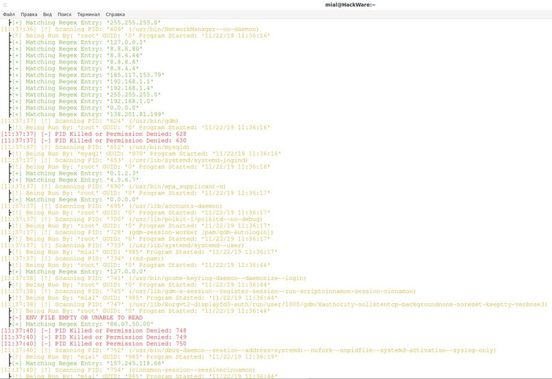Click the line scanning PID '747' Xorg
Image resolution: width=552 pixels, height=379 pixels.
(x=274, y=305)
